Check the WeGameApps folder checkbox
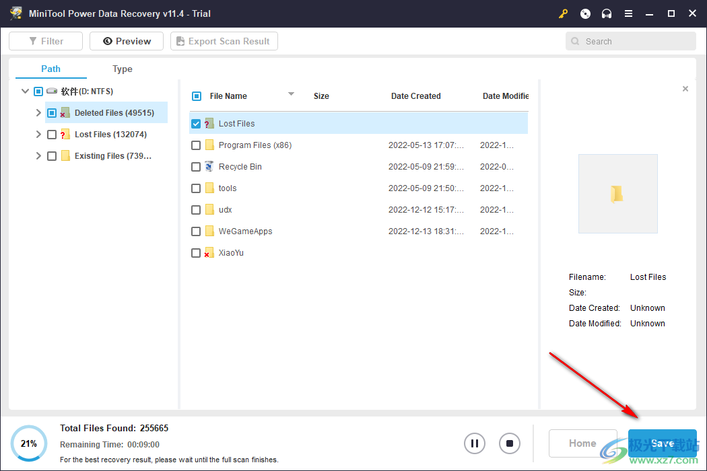 click(196, 231)
